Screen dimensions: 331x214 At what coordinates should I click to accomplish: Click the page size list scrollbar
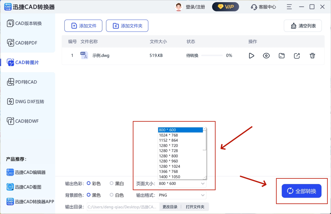point(204,153)
